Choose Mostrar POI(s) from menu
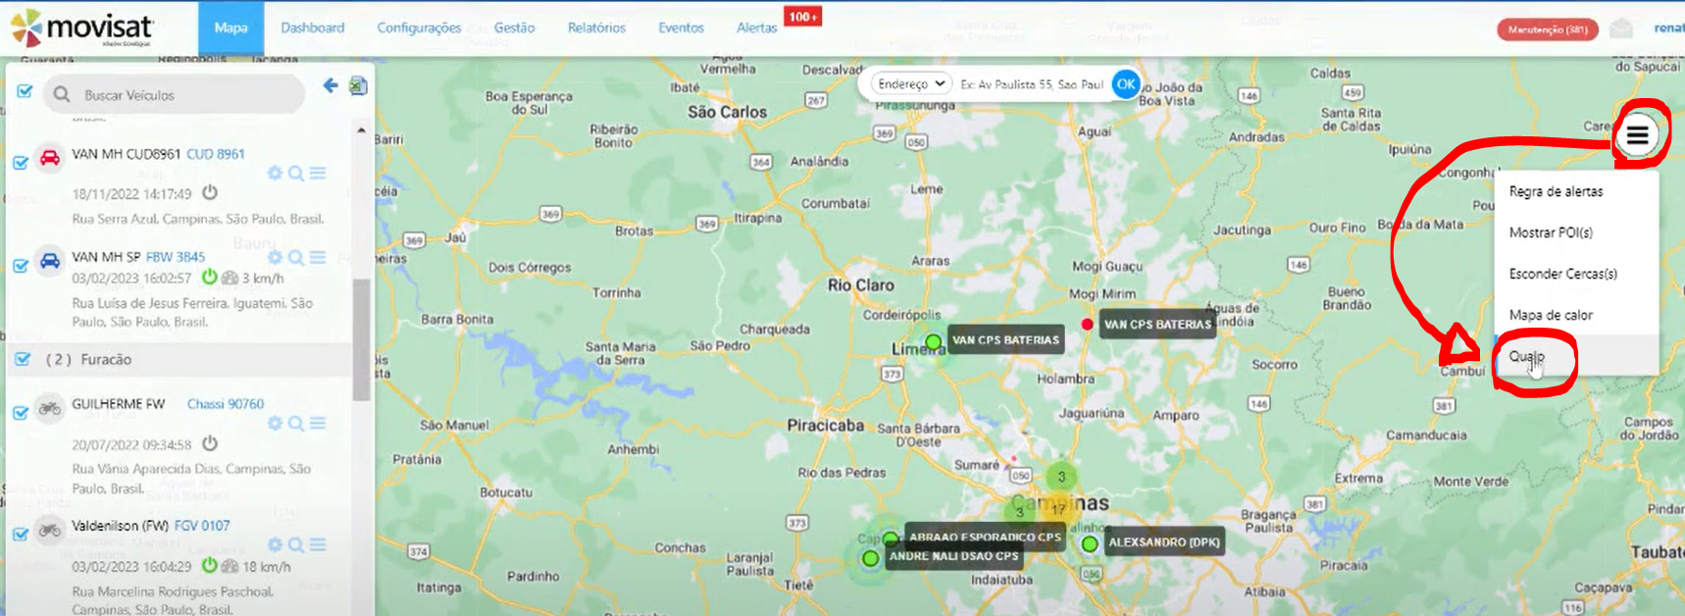Image resolution: width=1685 pixels, height=616 pixels. click(x=1551, y=232)
